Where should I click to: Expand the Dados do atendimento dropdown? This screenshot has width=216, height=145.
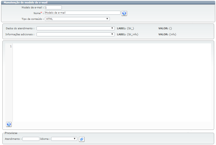tap(75, 28)
